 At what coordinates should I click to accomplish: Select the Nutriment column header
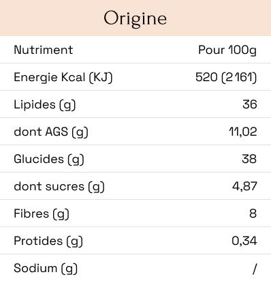click(x=44, y=50)
